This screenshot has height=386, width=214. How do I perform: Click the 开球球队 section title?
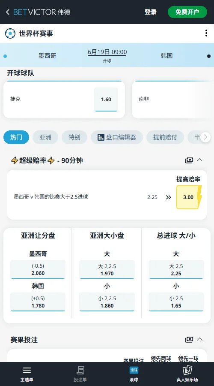[x=21, y=73]
